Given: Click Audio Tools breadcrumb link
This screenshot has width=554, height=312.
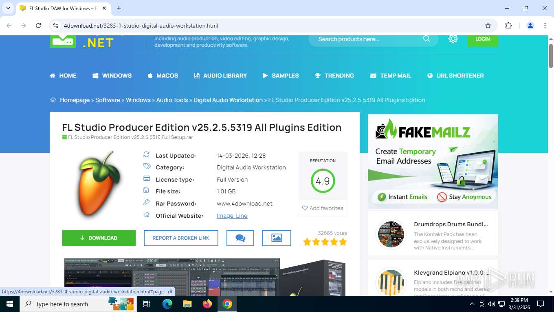Looking at the screenshot, I should pyautogui.click(x=172, y=100).
